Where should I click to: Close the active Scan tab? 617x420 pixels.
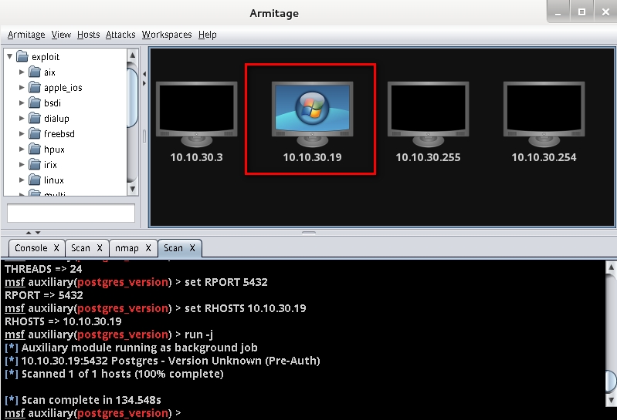pos(192,248)
